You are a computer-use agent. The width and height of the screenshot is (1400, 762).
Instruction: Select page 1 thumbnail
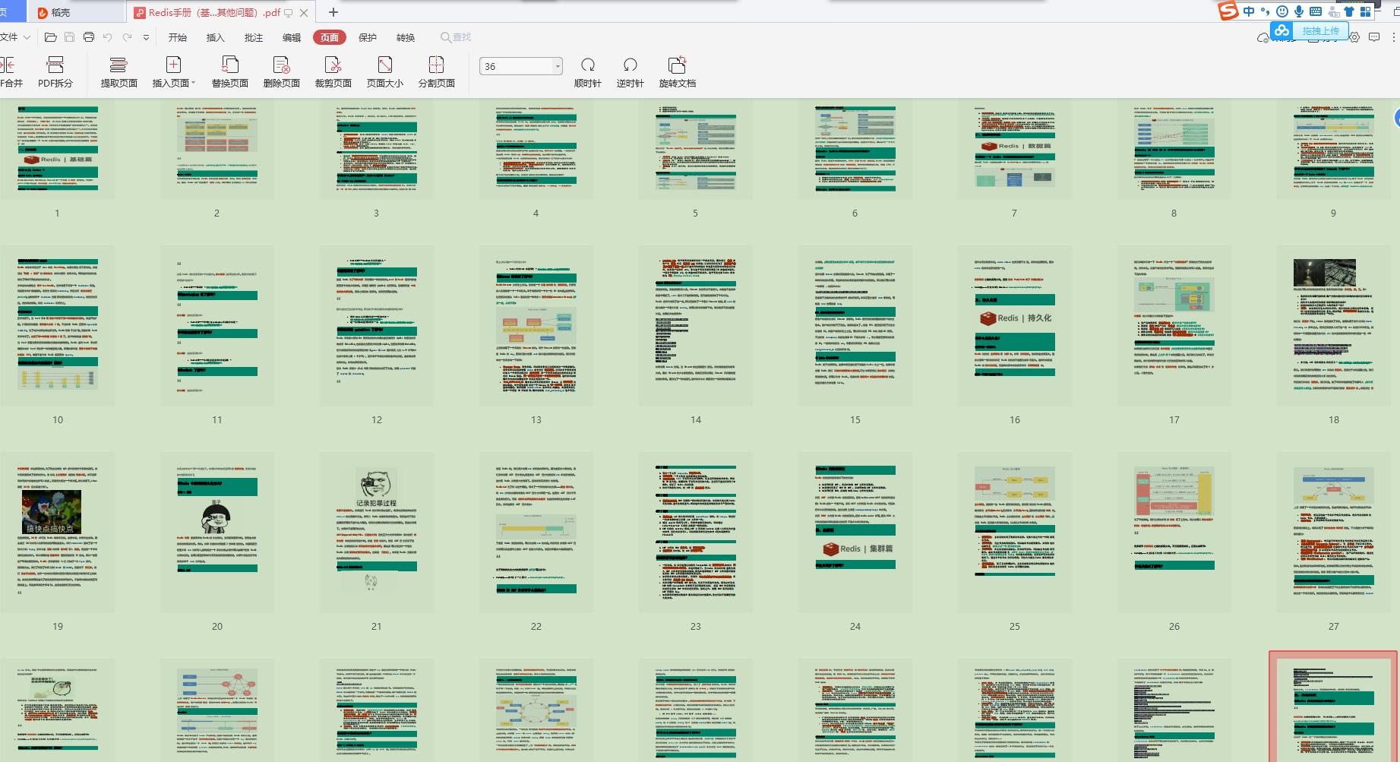click(x=57, y=149)
